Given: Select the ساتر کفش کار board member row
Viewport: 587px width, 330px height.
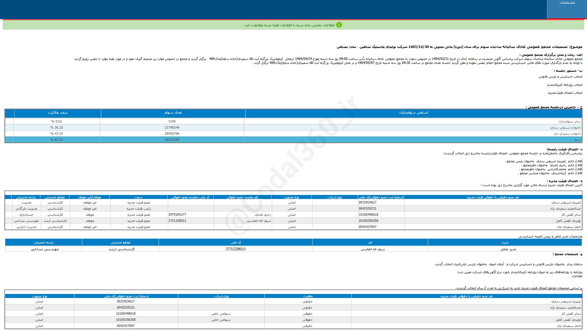Looking at the screenshot, I should click(x=571, y=215).
